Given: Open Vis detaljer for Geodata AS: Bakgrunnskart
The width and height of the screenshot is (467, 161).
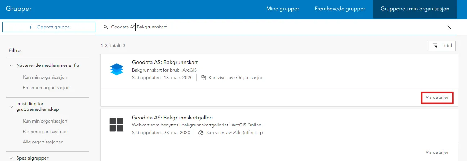Looking at the screenshot, I should point(437,97).
